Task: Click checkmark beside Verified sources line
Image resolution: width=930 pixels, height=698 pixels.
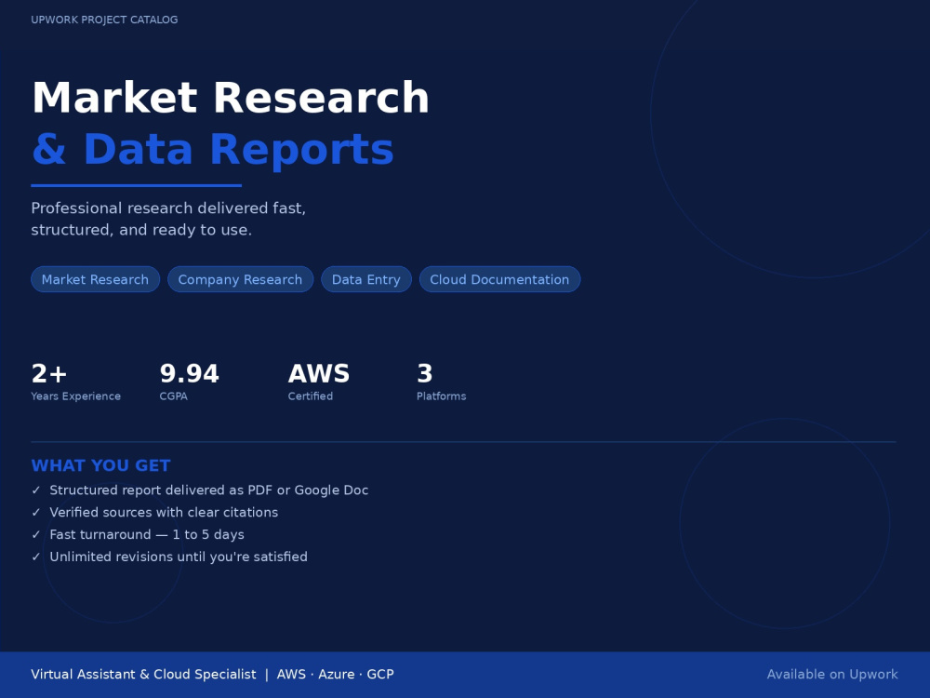Action: point(36,512)
